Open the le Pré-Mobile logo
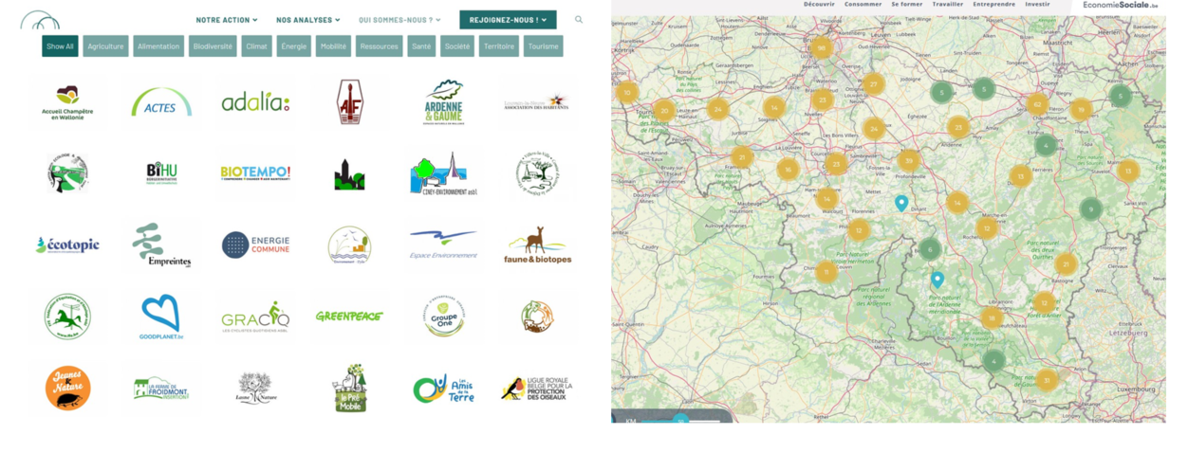Image resolution: width=1188 pixels, height=471 pixels. point(349,389)
